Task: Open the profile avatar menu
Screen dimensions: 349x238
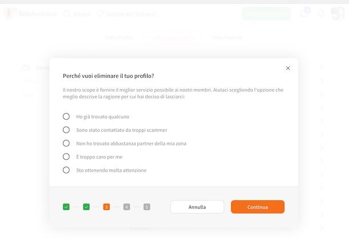Action: [338, 14]
